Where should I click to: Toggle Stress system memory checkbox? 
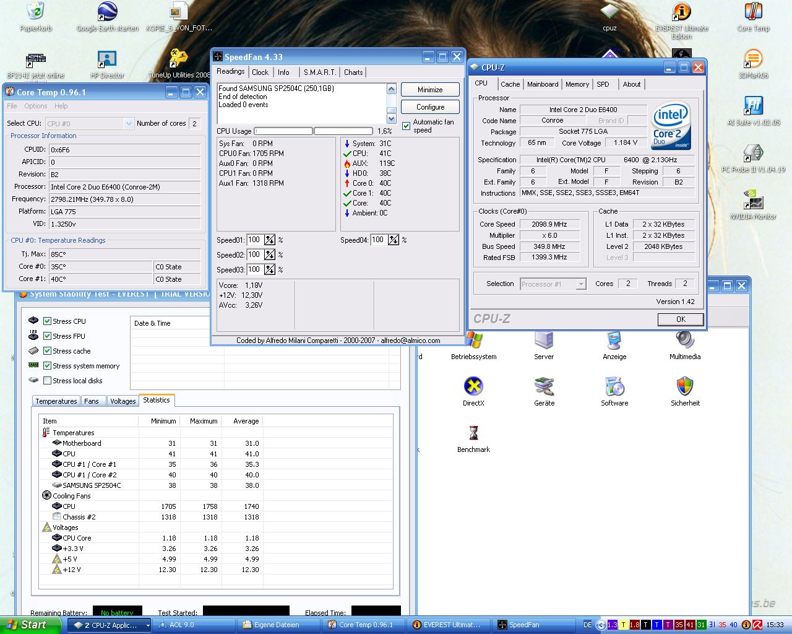[x=47, y=365]
